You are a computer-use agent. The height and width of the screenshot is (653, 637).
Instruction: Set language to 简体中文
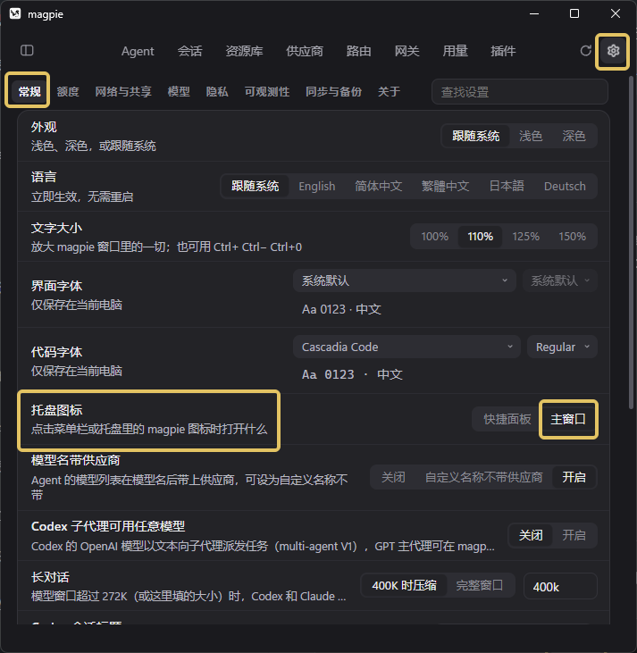pos(379,186)
